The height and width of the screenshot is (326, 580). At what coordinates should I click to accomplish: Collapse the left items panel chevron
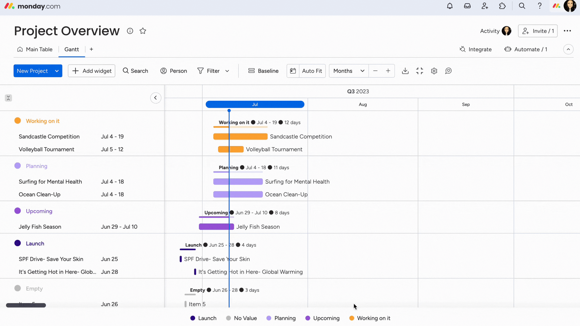[156, 98]
